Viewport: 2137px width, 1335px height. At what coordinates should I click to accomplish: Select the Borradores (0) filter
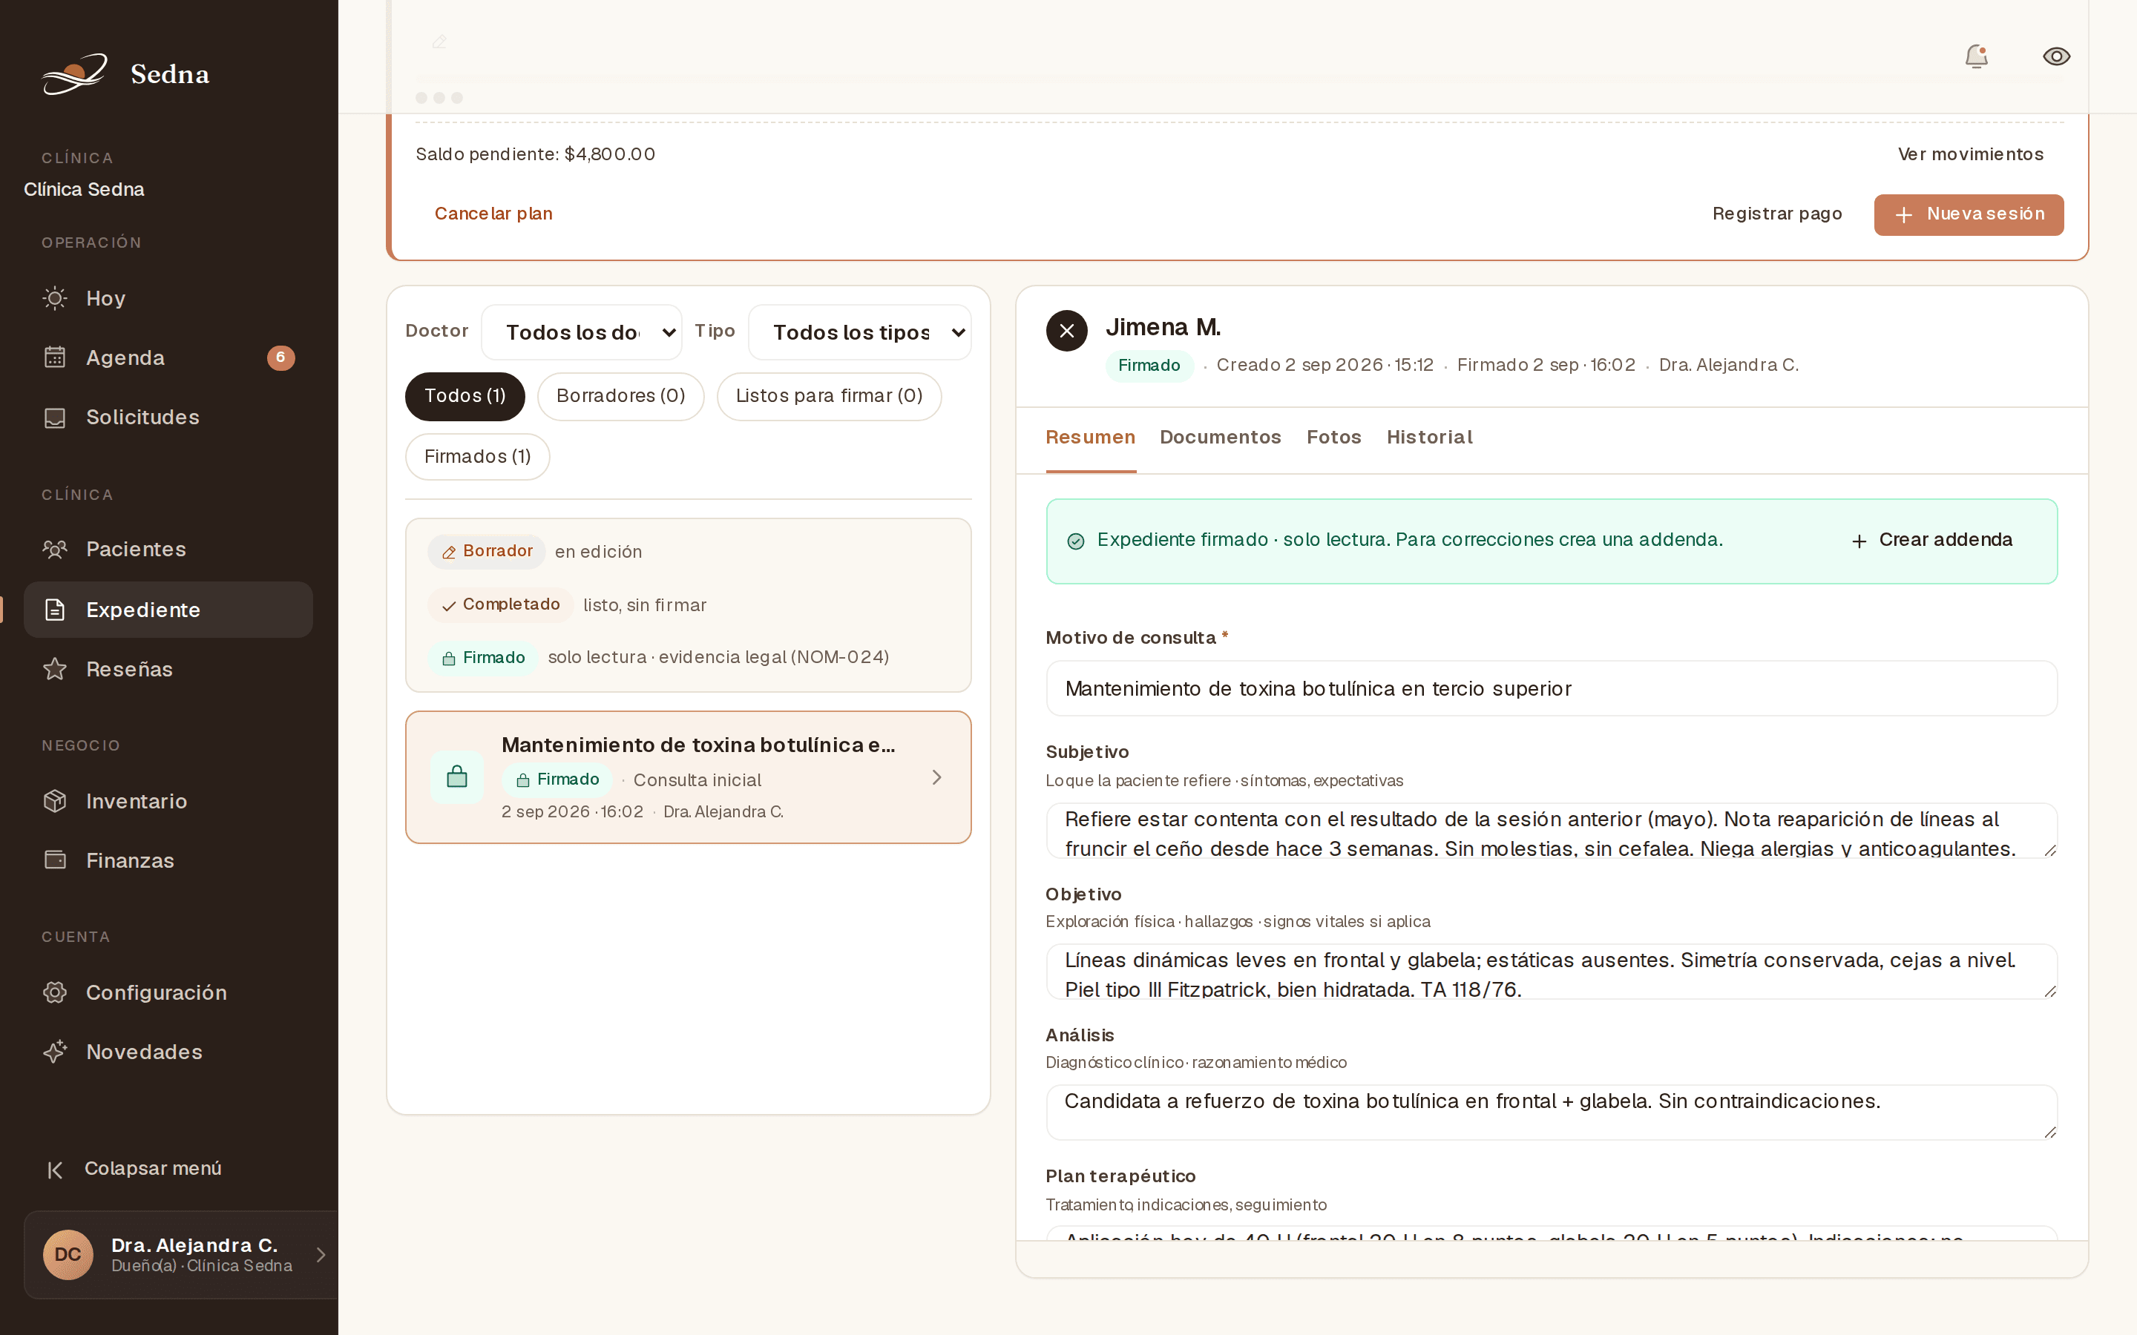pyautogui.click(x=621, y=395)
